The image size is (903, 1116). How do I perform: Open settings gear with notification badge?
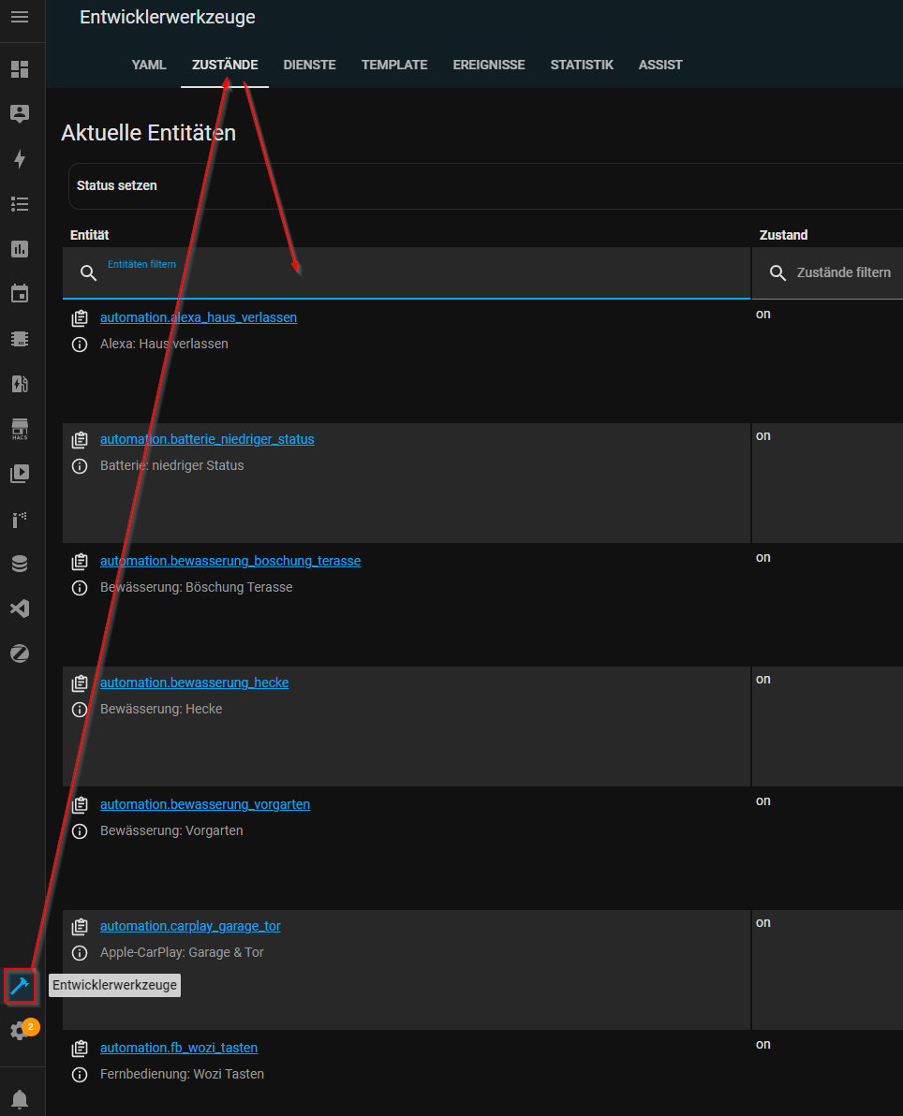click(20, 1031)
